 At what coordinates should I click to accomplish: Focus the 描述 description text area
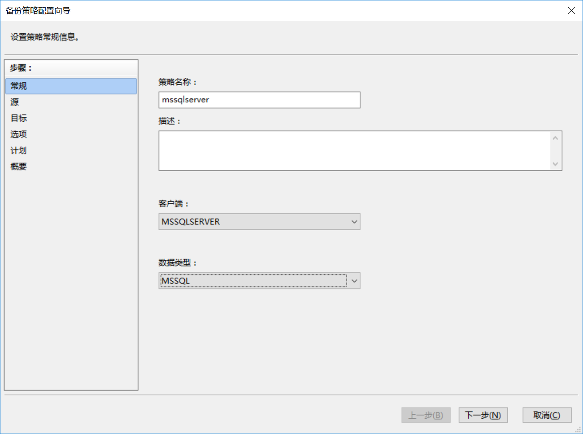(x=354, y=150)
